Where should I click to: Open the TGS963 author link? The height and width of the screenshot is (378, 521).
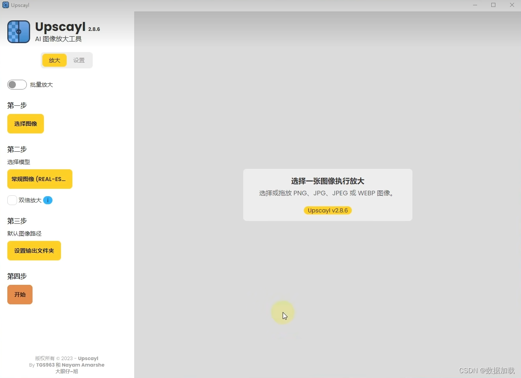click(45, 365)
